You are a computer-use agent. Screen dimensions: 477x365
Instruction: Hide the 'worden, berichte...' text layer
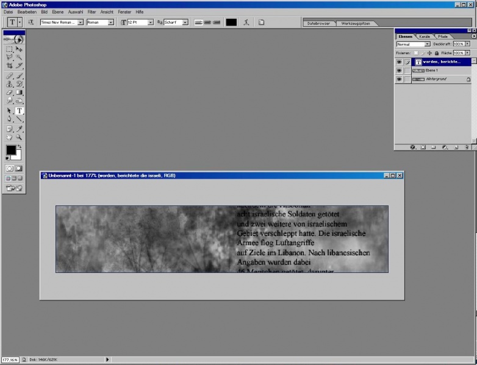(399, 62)
